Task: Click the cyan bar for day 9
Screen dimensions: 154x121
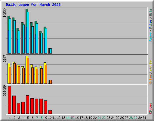Action: [x=46, y=41]
